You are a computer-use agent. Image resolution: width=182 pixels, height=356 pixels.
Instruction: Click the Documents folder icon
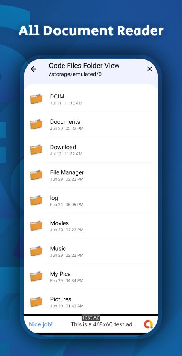[x=36, y=125]
